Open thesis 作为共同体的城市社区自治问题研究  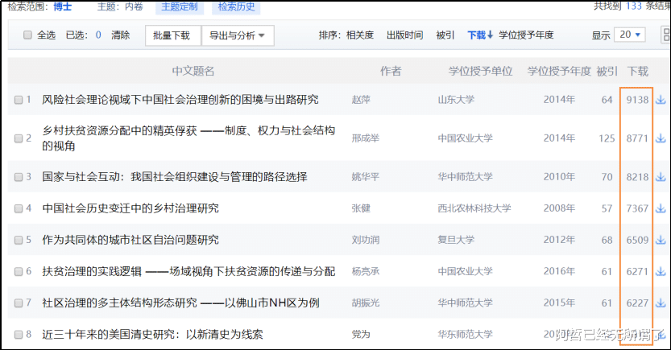(x=130, y=240)
